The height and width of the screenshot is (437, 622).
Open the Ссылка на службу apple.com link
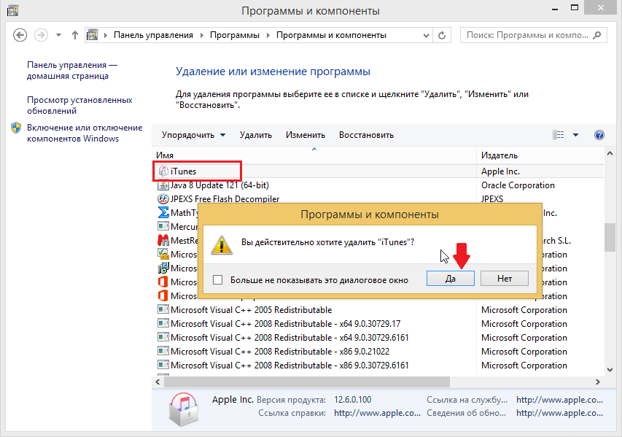click(559, 400)
